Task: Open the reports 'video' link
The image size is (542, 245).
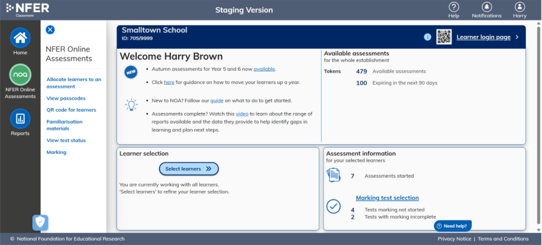Action: tap(242, 113)
